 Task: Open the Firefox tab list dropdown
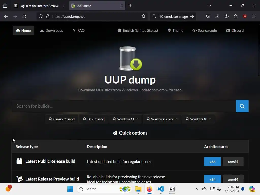click(x=209, y=6)
